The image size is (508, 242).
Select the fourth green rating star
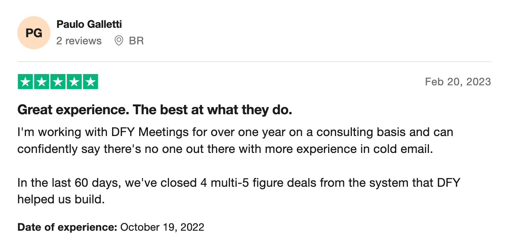[x=74, y=82]
